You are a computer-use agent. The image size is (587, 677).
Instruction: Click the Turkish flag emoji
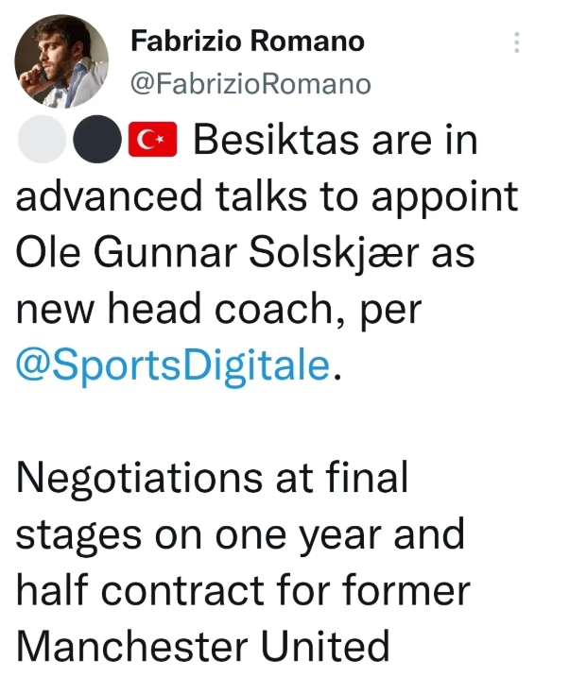[x=152, y=139]
